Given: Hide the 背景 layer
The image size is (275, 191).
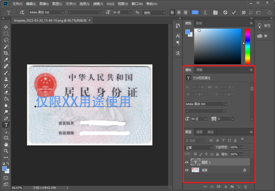Looking at the screenshot, I should pos(187,170).
